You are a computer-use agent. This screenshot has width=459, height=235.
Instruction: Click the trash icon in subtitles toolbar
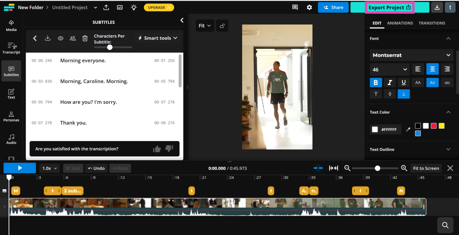[85, 38]
